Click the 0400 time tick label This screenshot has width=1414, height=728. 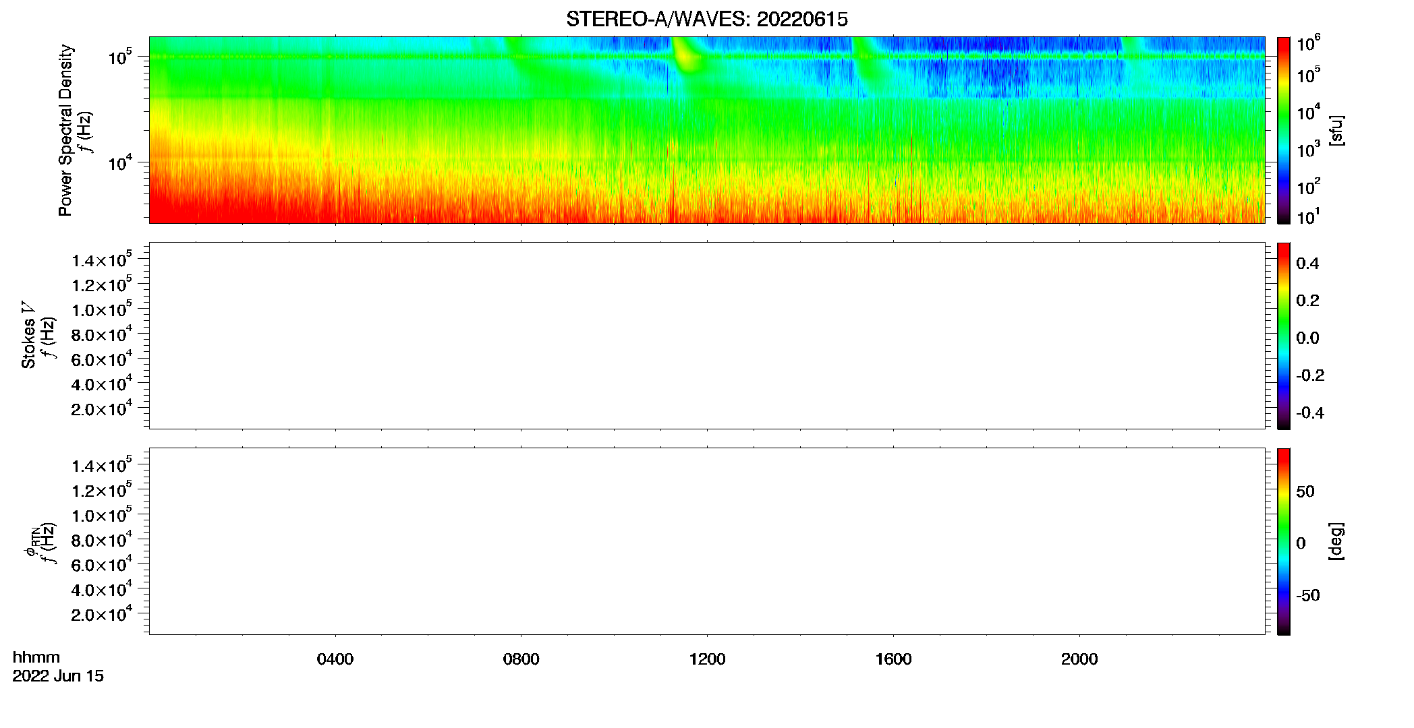pyautogui.click(x=335, y=659)
